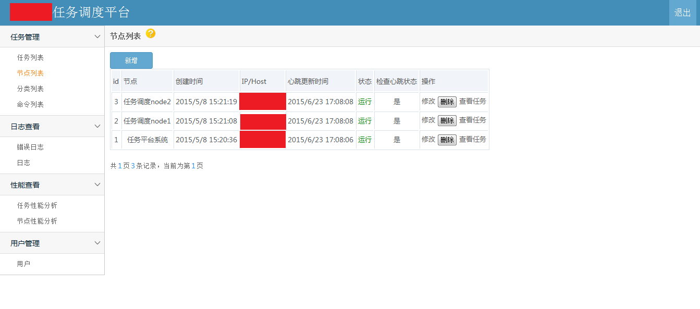The width and height of the screenshot is (700, 309).
Task: Click the 状态 column header
Action: [x=365, y=81]
